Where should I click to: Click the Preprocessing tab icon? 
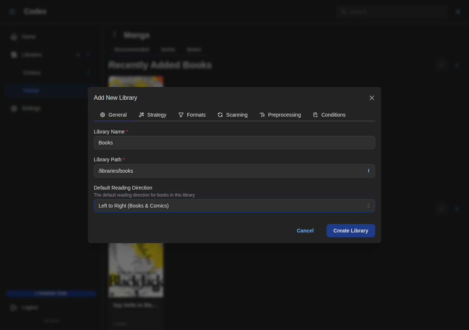coord(263,115)
